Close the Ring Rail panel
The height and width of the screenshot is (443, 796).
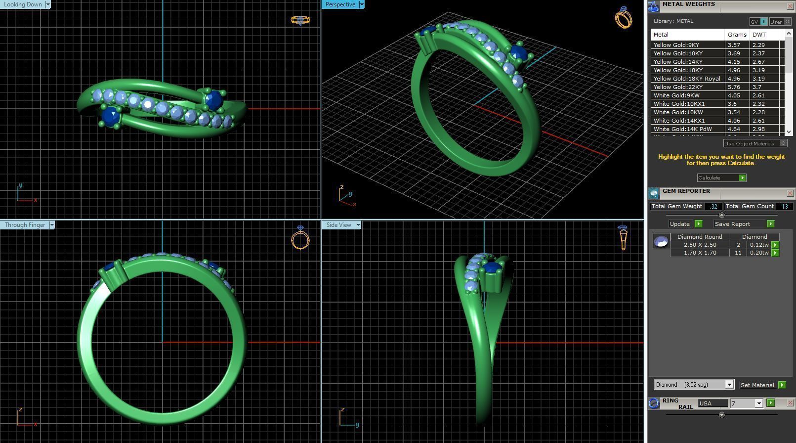point(790,403)
